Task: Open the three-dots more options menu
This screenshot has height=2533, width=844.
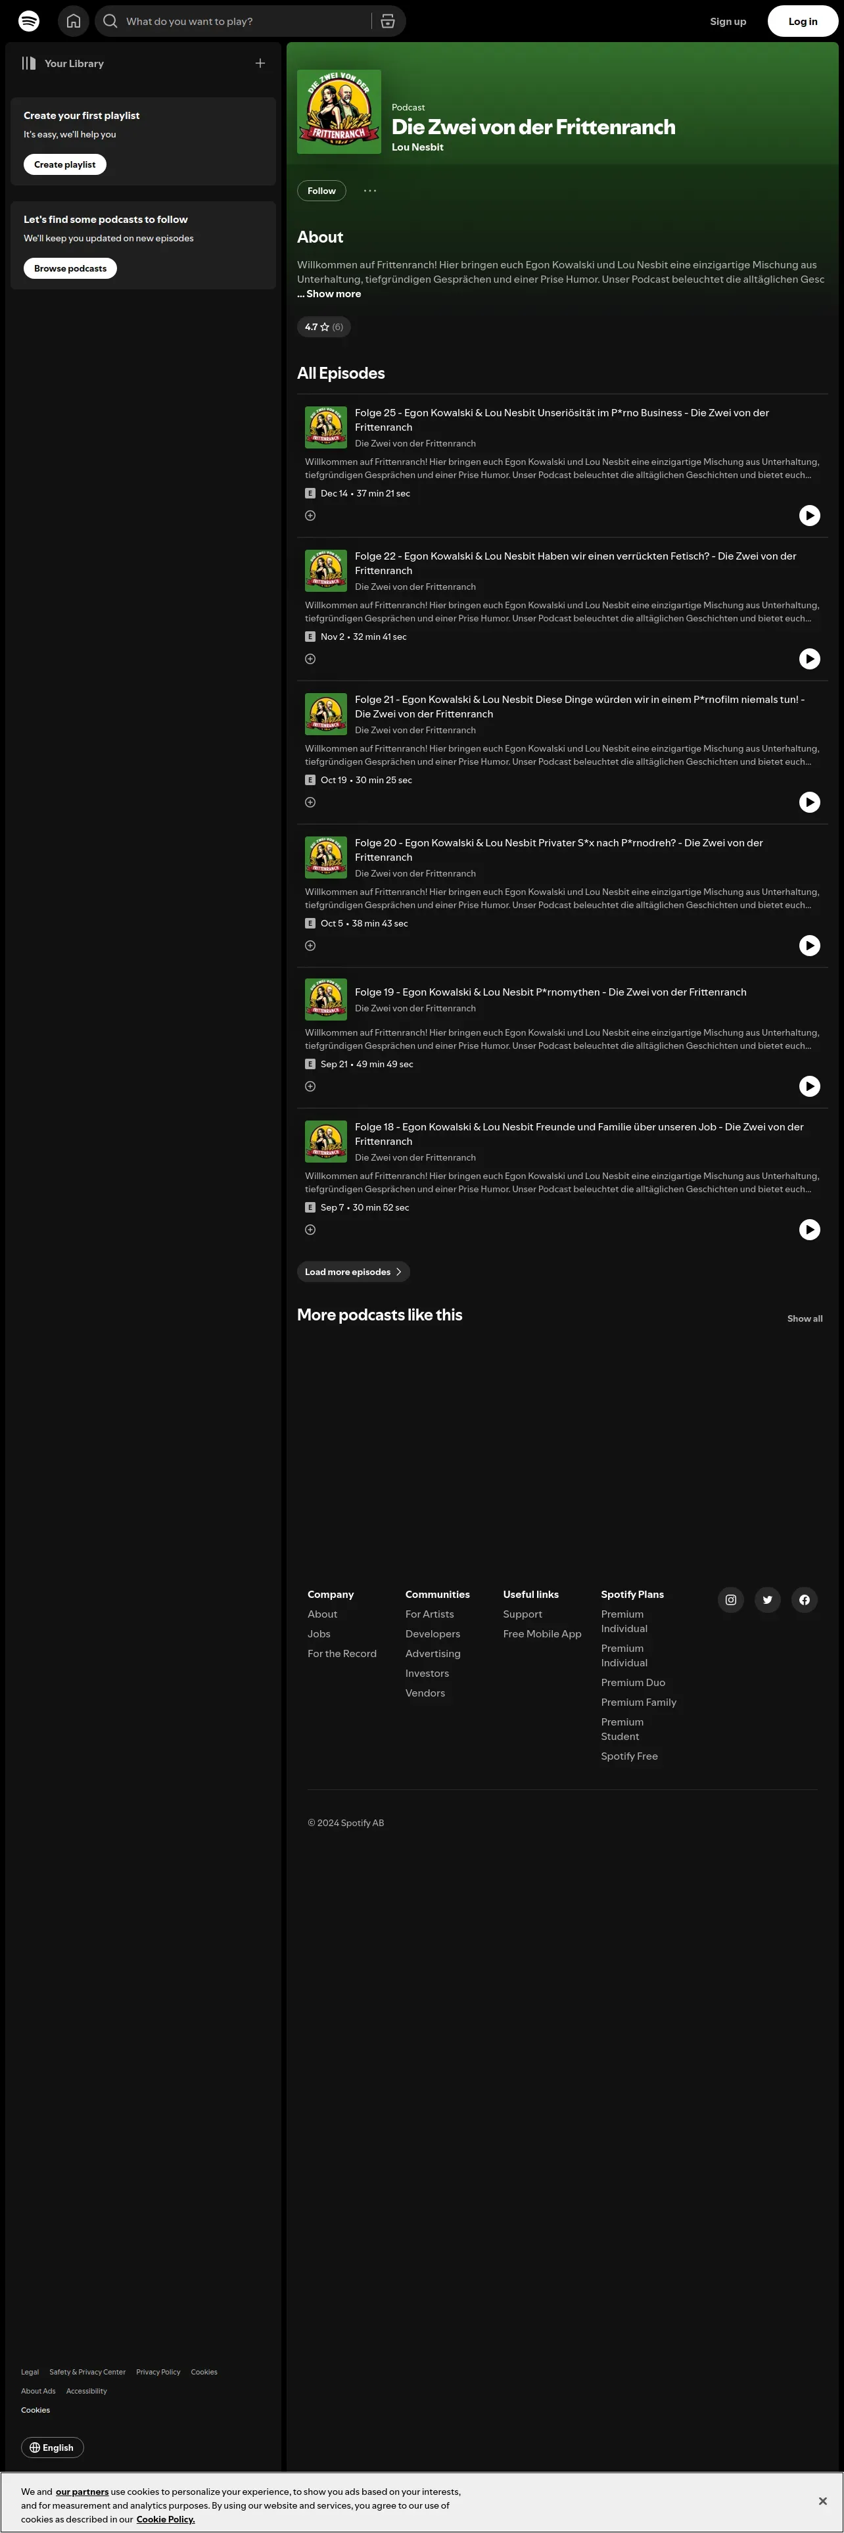Action: tap(369, 191)
